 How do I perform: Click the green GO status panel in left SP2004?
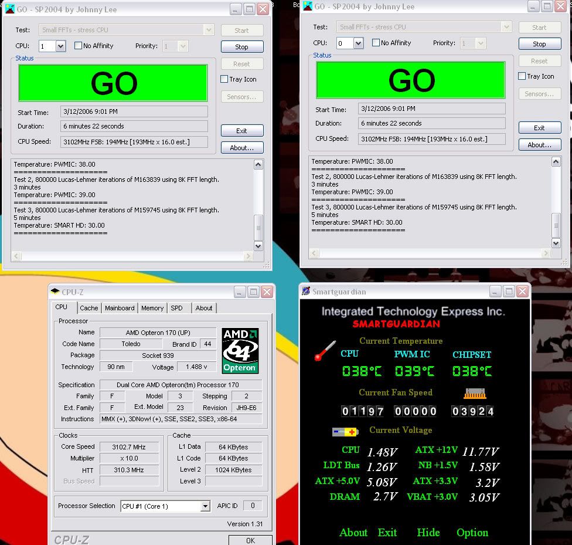tap(113, 83)
